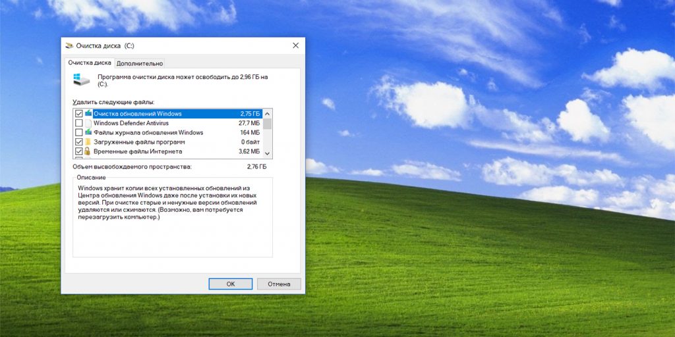Screen dimensions: 675x337
Task: Click the 2,76 ГБ total freed space value
Action: coord(256,167)
